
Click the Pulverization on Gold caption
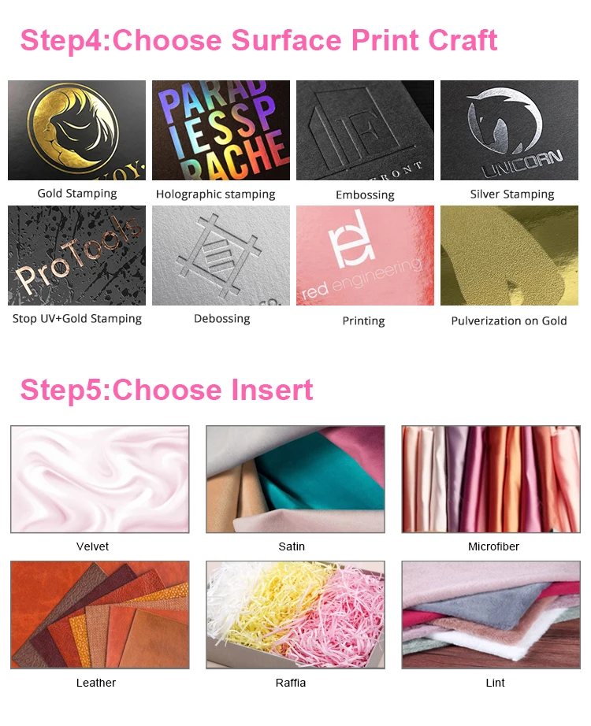click(509, 320)
